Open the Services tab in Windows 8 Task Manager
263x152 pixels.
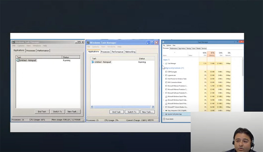tap(204, 48)
